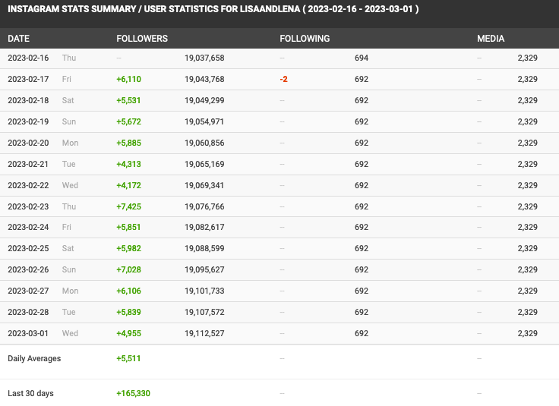Click following count 692 in 2023-03-01 row

[x=361, y=333]
